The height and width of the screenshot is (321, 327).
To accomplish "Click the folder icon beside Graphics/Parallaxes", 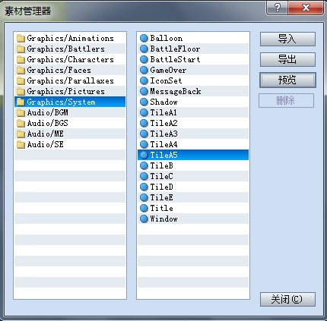I will click(x=21, y=80).
